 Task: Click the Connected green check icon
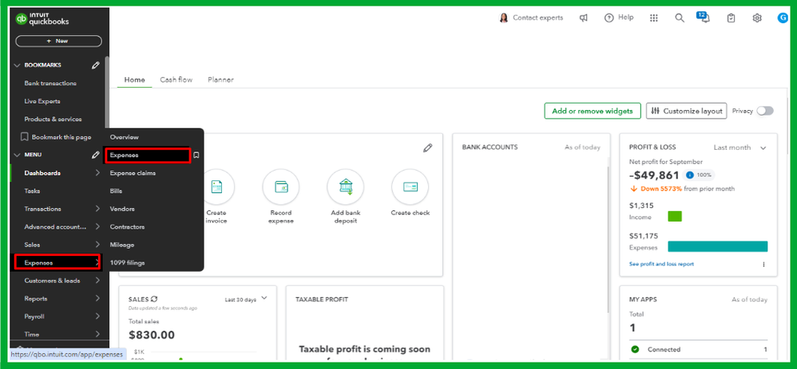tap(635, 349)
